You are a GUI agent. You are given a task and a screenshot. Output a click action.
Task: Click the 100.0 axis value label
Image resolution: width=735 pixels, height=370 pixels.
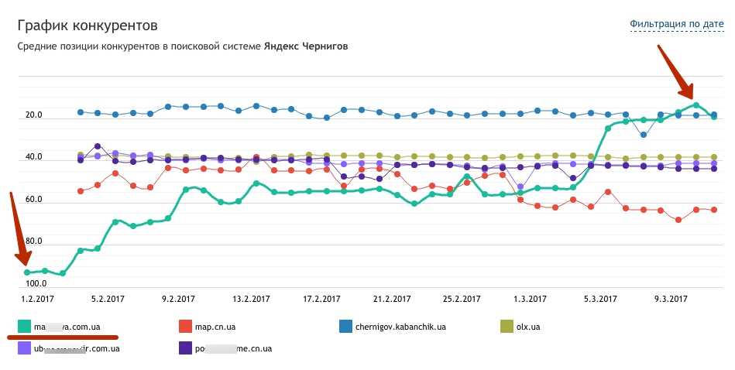coord(36,283)
